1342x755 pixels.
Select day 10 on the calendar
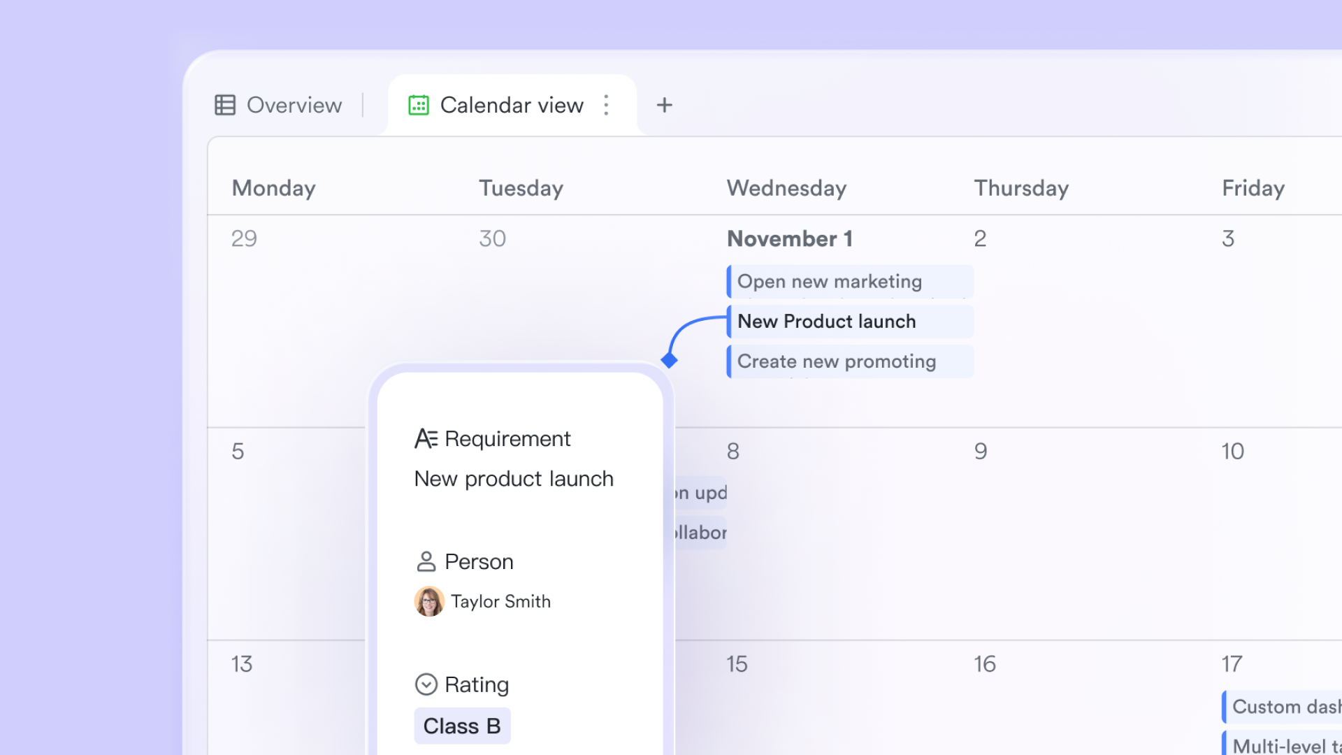(x=1233, y=452)
